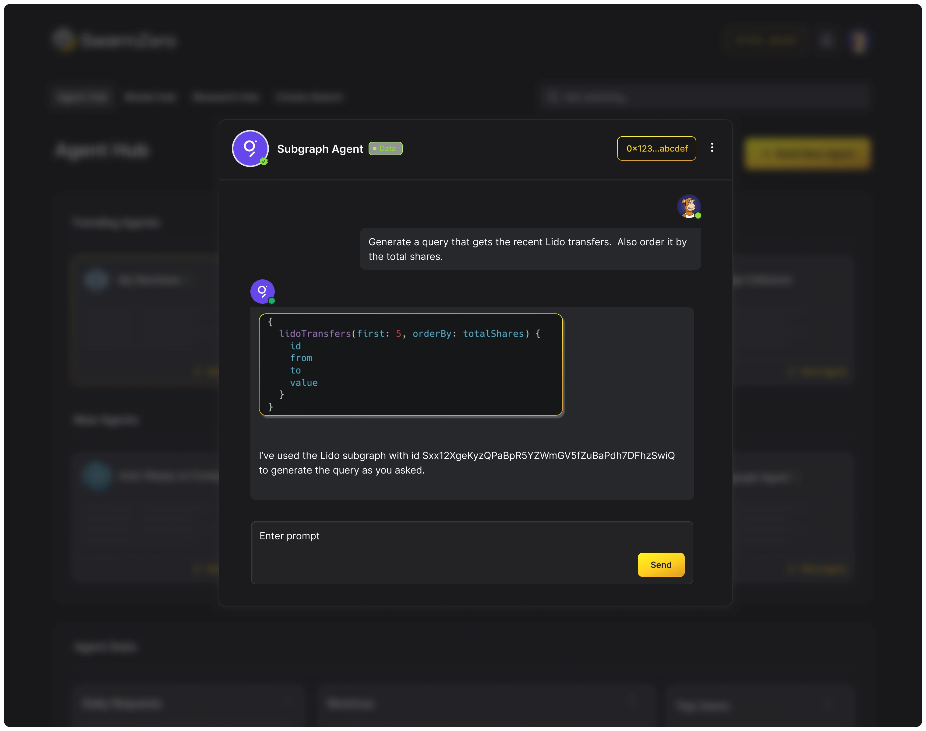Click the agent avatar above the reply
The width and height of the screenshot is (926, 731).
(262, 292)
